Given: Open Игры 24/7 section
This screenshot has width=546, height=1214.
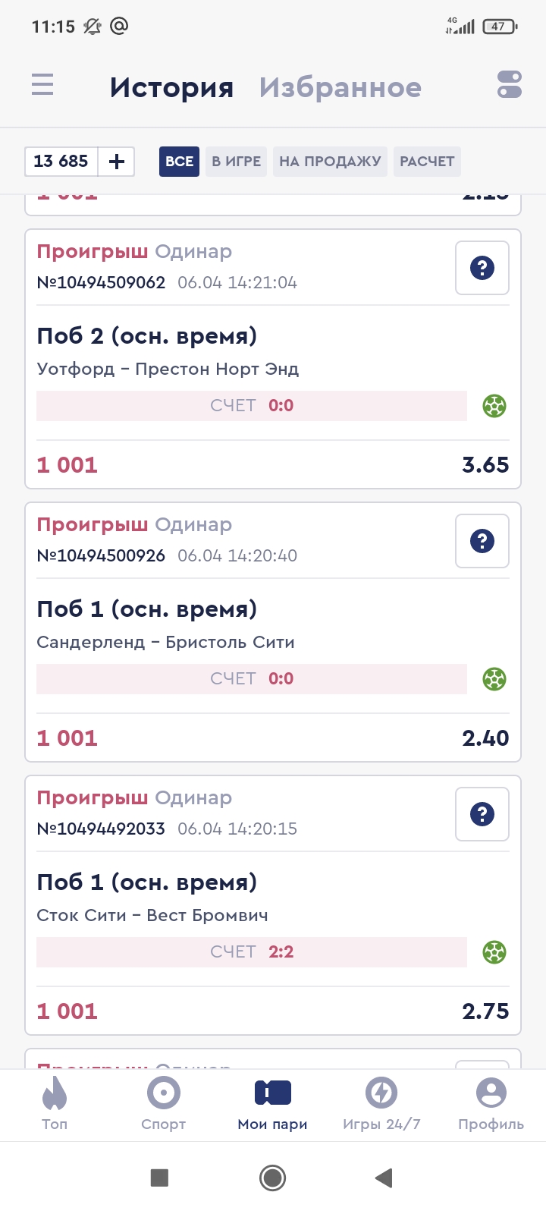Looking at the screenshot, I should 381,1104.
